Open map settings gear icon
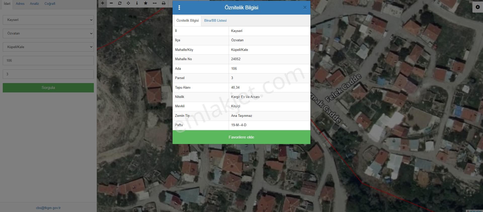The image size is (483, 212). click(x=478, y=7)
